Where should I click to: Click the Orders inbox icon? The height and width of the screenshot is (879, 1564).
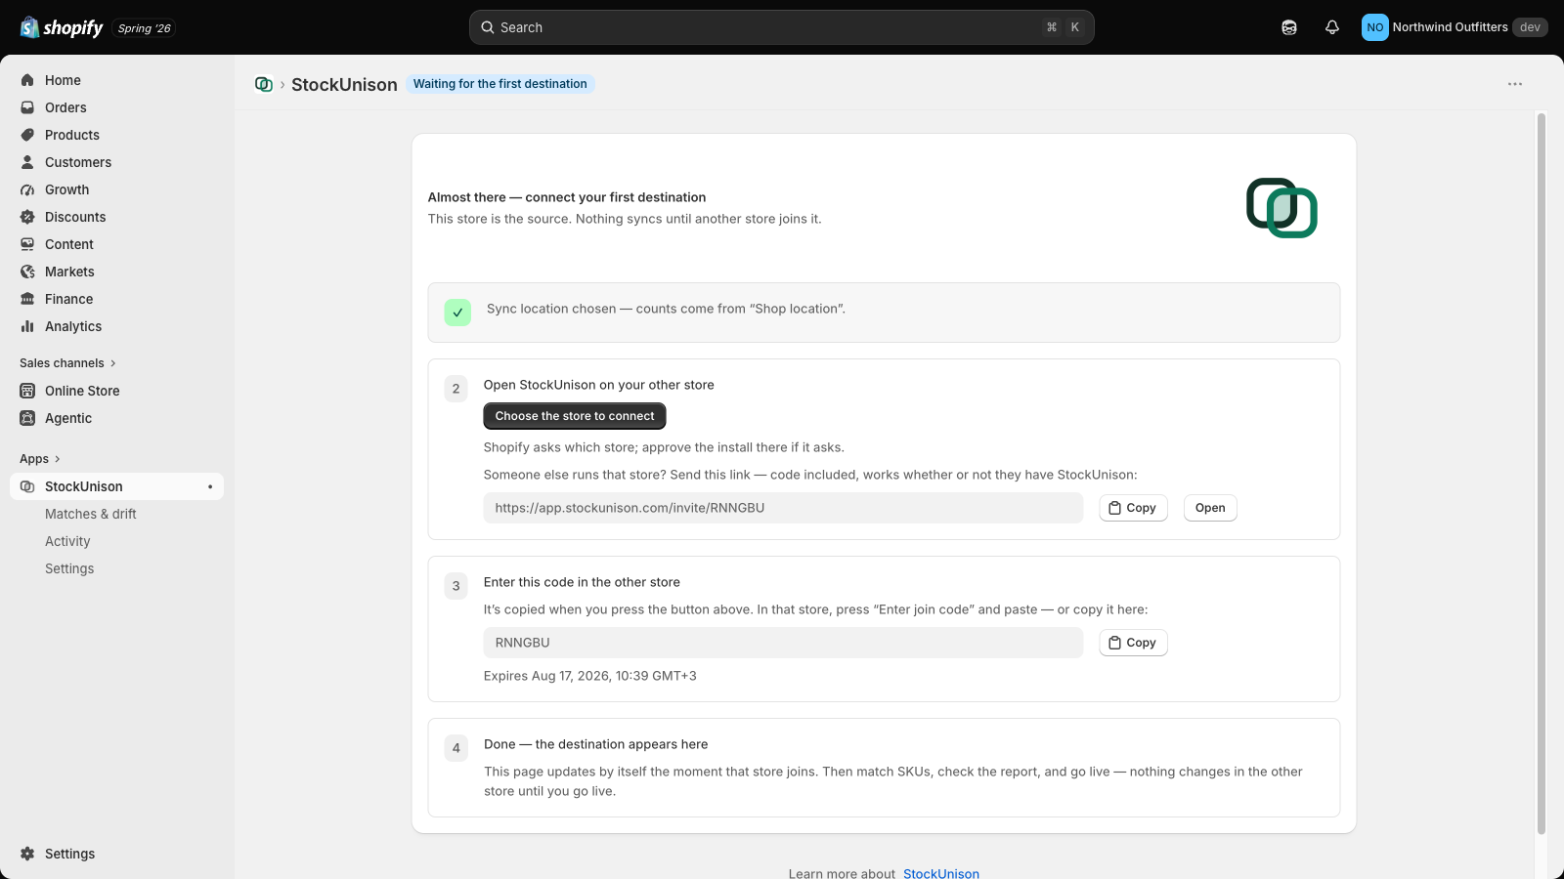[x=27, y=107]
